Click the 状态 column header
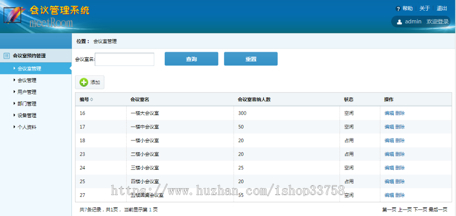The width and height of the screenshot is (456, 216). pos(349,99)
